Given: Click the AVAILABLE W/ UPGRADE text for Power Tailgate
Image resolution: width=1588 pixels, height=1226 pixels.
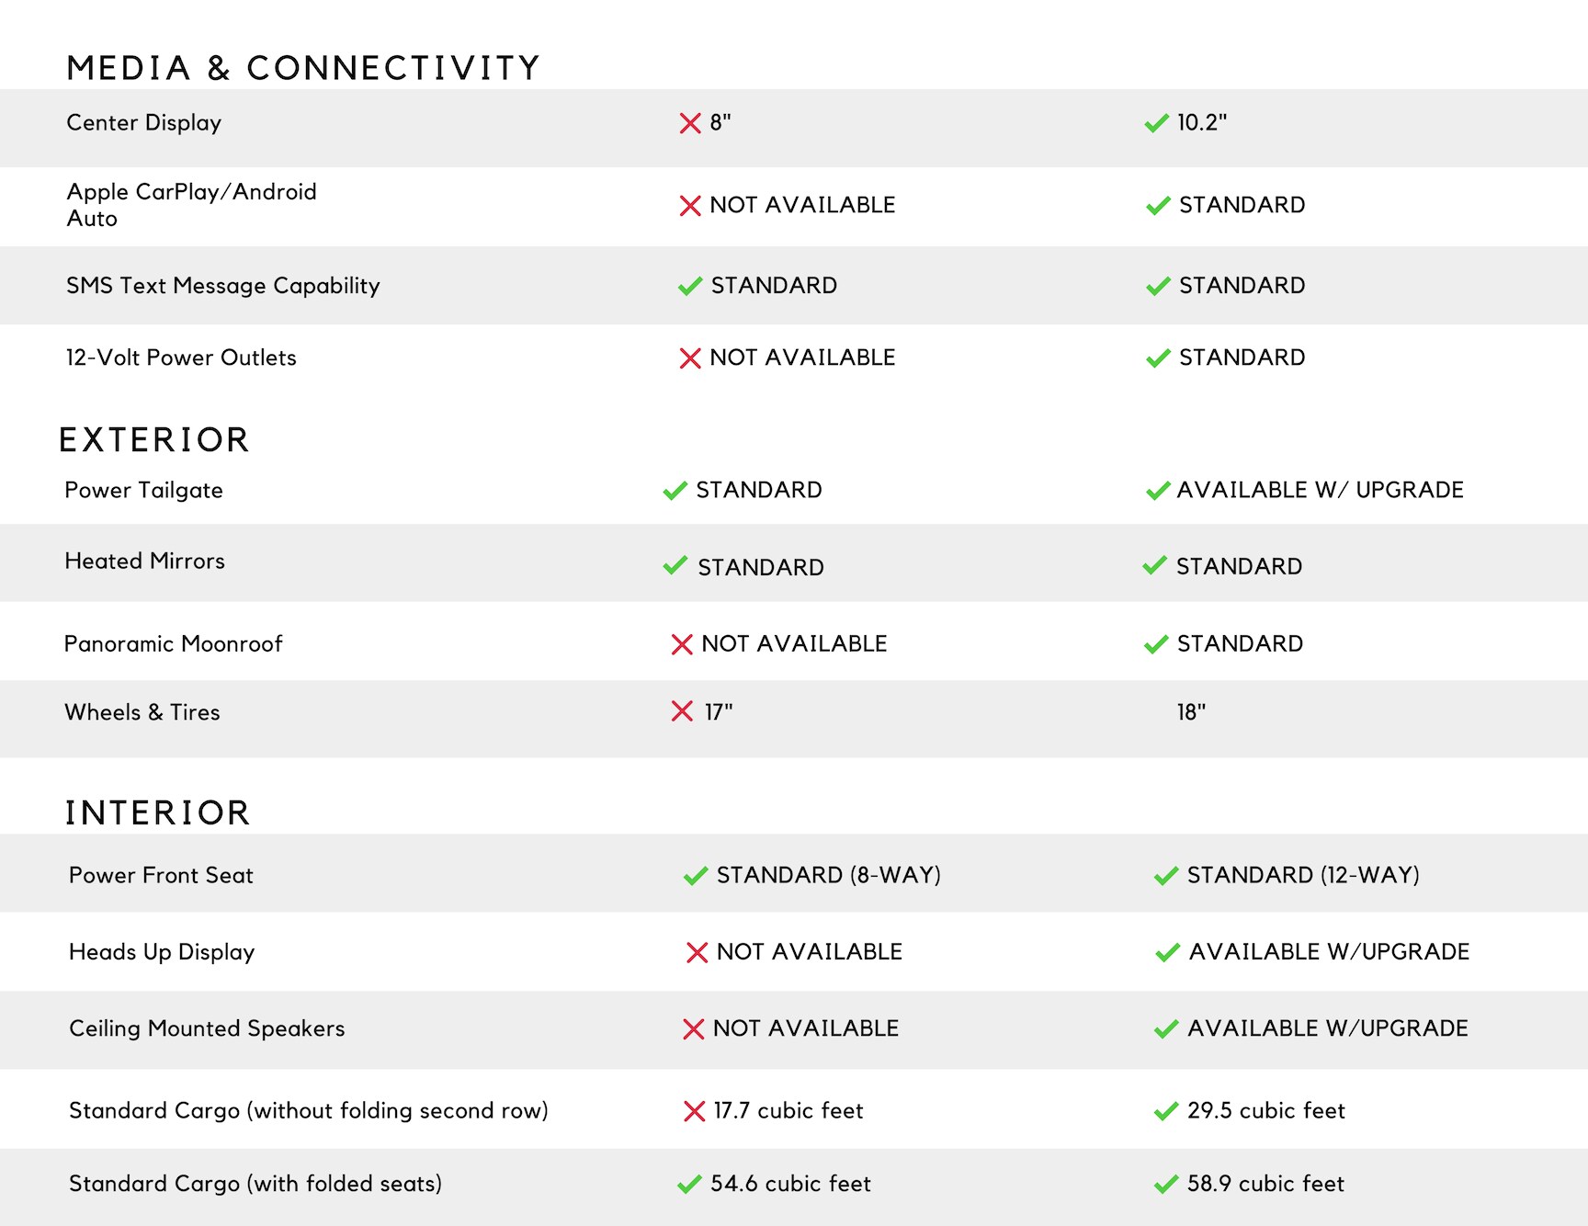Looking at the screenshot, I should 1321,490.
